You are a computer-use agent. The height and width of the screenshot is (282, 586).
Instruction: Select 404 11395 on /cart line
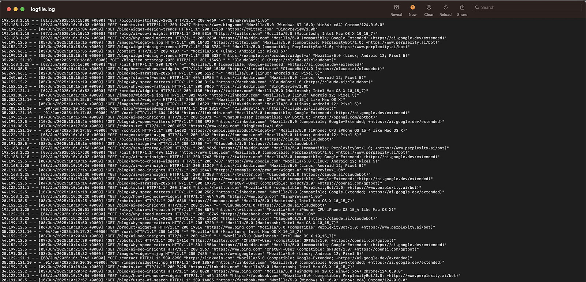167,153
